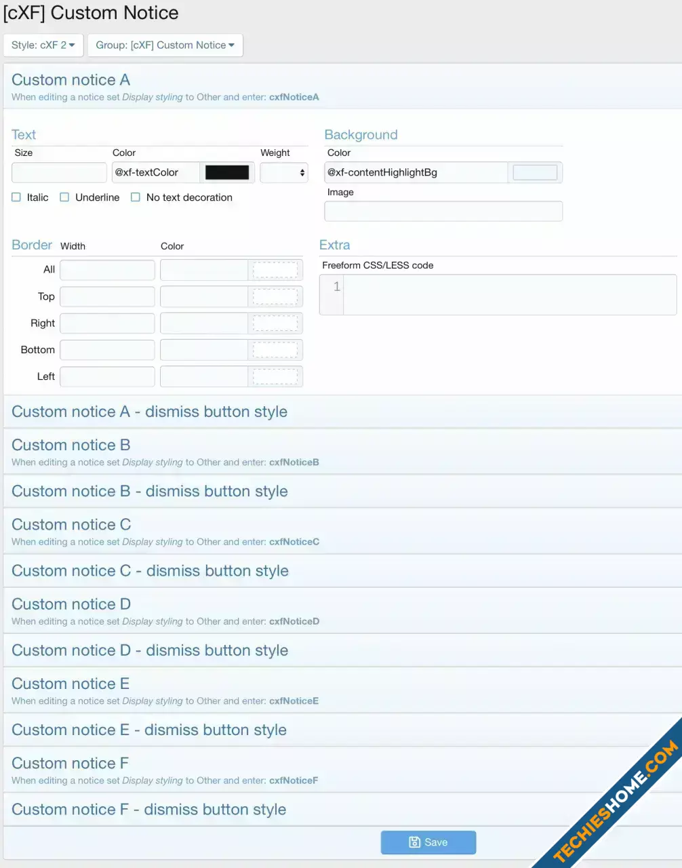Open the Right border color swatch
682x868 pixels.
[x=275, y=323]
